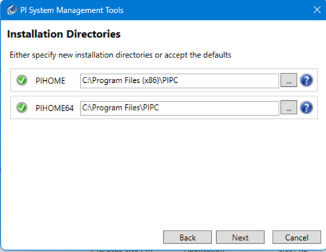
Task: Open help for the PIHOME64 directory
Action: (307, 108)
